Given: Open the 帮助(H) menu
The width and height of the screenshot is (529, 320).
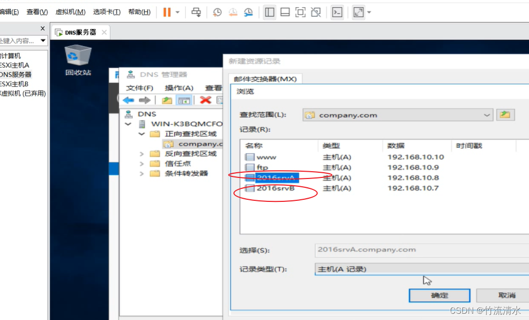Looking at the screenshot, I should (x=140, y=12).
